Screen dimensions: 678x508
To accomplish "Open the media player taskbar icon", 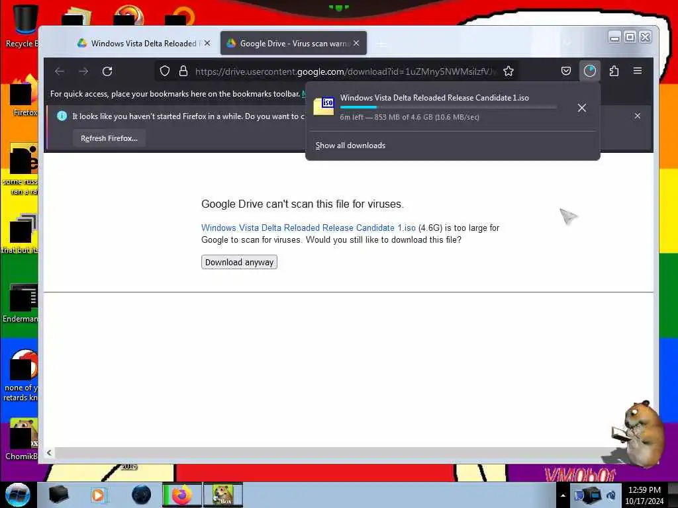I will (99, 495).
